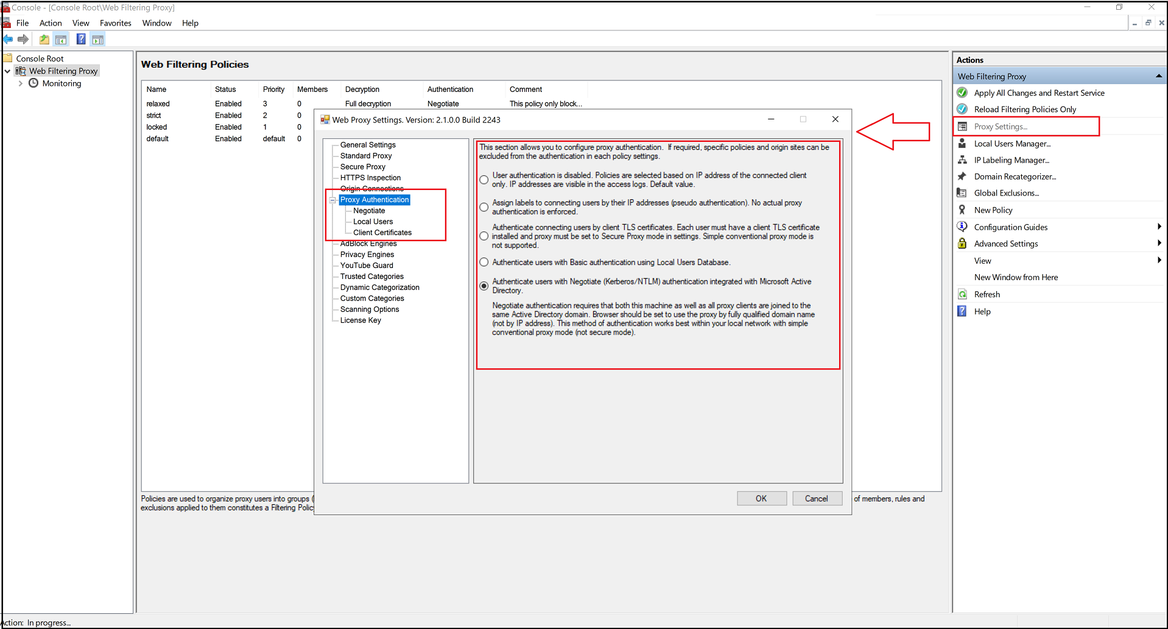Click the Global Exclusions icon
The height and width of the screenshot is (629, 1168).
point(962,192)
